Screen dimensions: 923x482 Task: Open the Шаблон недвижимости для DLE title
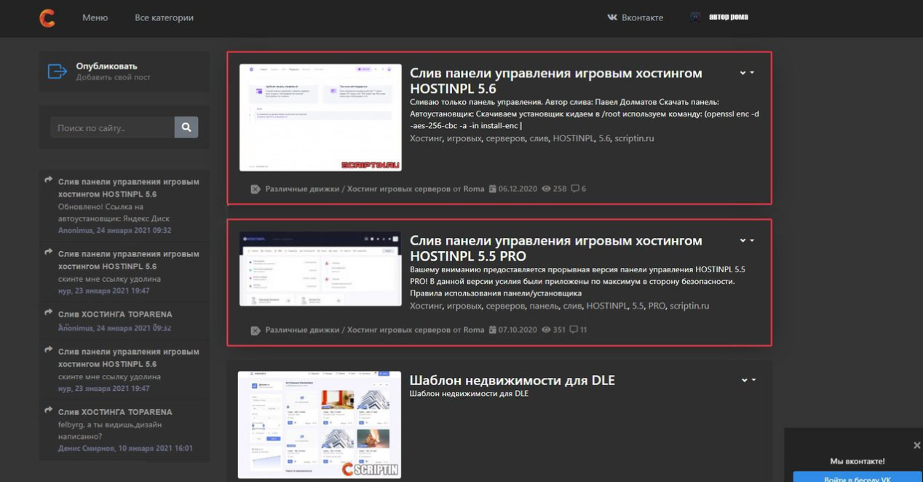[x=512, y=380]
